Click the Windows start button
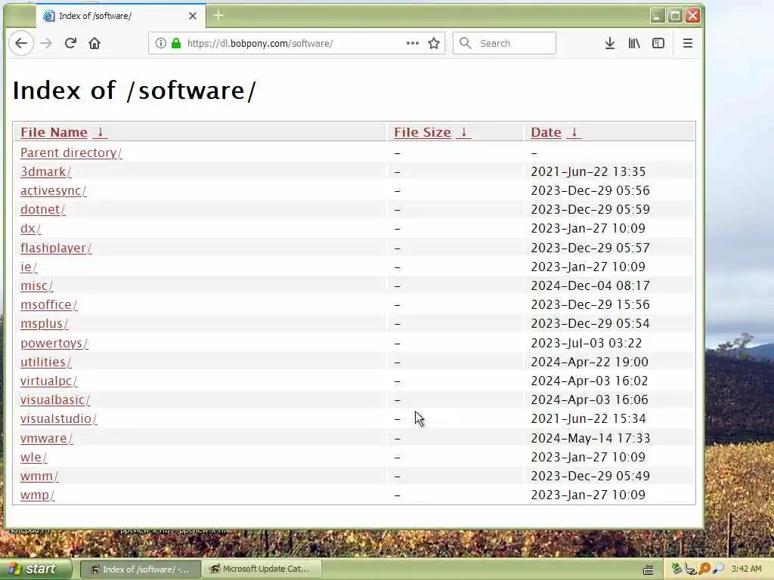Viewport: 774px width, 580px height. coord(36,569)
